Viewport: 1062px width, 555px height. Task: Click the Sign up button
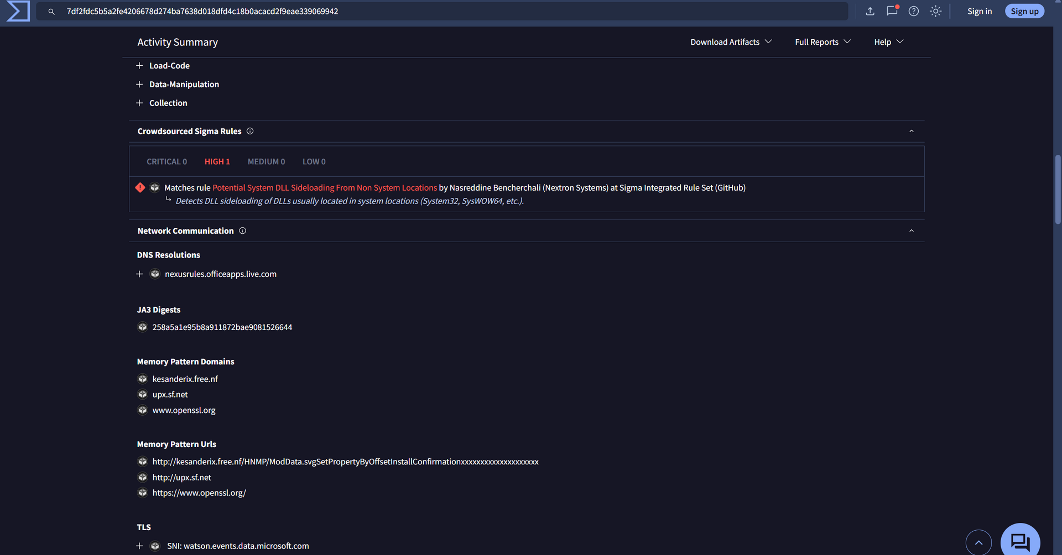(1024, 11)
